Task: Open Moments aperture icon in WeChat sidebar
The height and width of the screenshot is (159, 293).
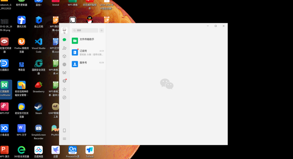Action: click(64, 64)
